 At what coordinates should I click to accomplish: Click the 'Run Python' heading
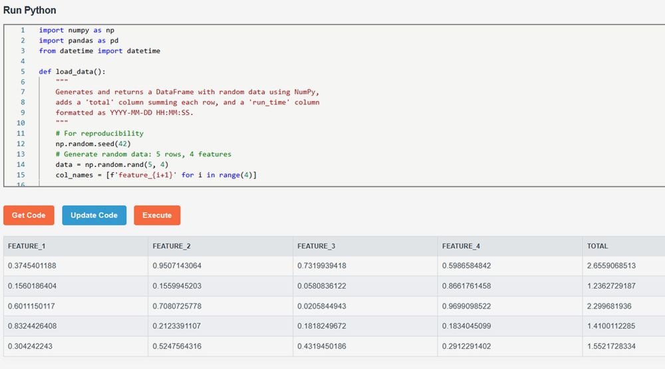pos(30,10)
